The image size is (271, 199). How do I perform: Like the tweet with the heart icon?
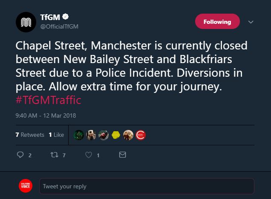89,155
